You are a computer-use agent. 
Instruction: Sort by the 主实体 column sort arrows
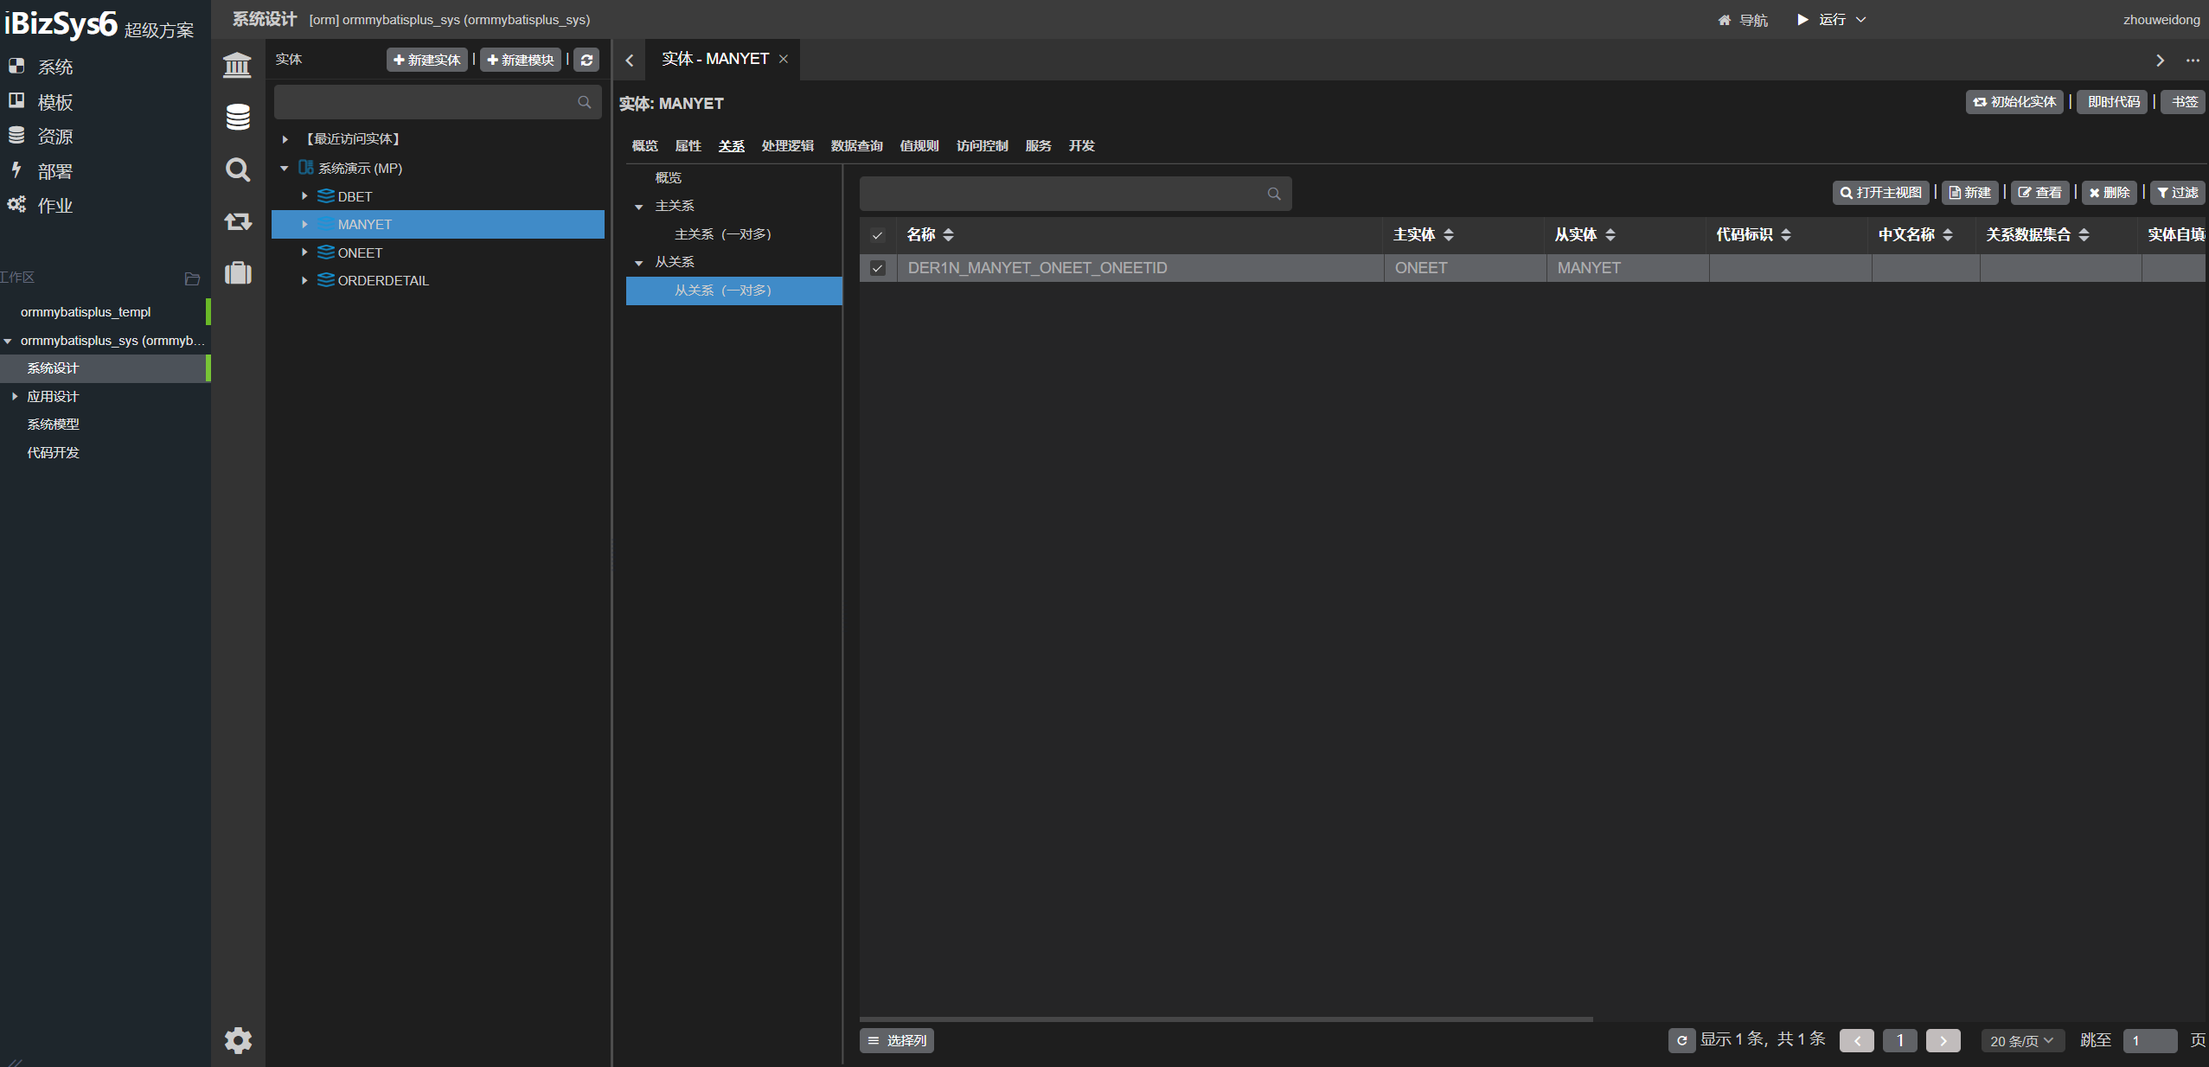pyautogui.click(x=1449, y=234)
